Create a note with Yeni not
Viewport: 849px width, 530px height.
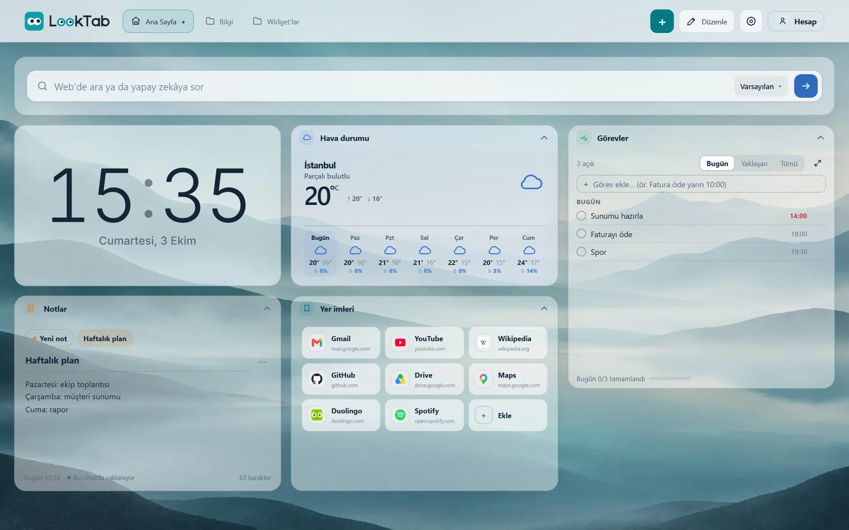[50, 338]
